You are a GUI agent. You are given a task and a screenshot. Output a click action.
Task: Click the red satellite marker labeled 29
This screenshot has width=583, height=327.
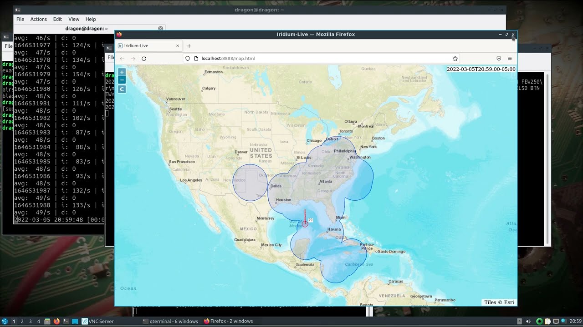point(305,223)
